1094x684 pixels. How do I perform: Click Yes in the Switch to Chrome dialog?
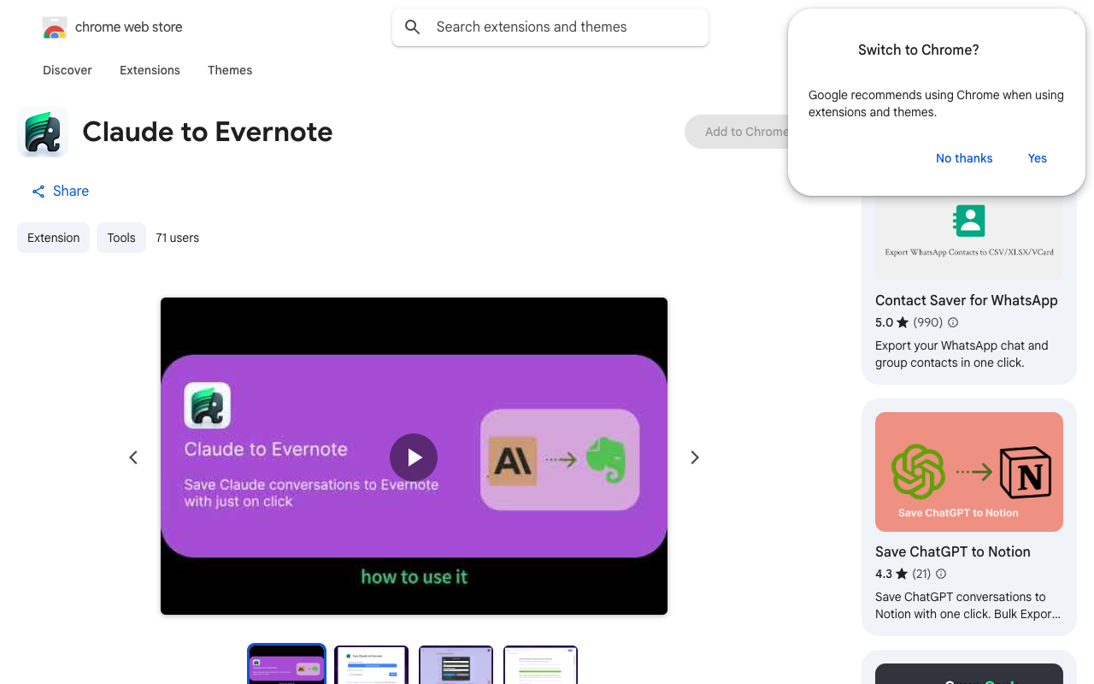[1038, 158]
